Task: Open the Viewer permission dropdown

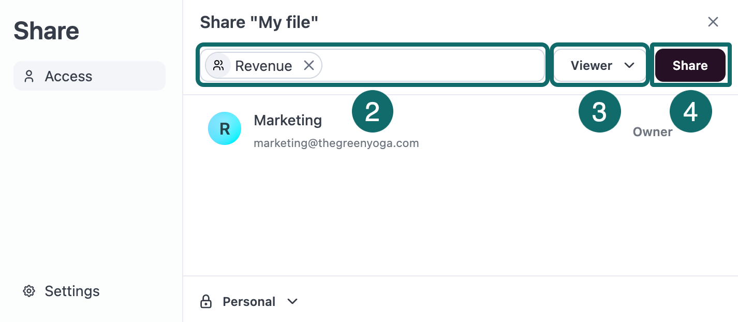Action: [x=599, y=65]
